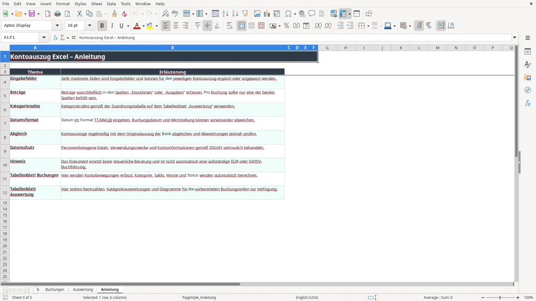The image size is (536, 301).
Task: Click the Insert Chart icon
Action: (x=267, y=14)
